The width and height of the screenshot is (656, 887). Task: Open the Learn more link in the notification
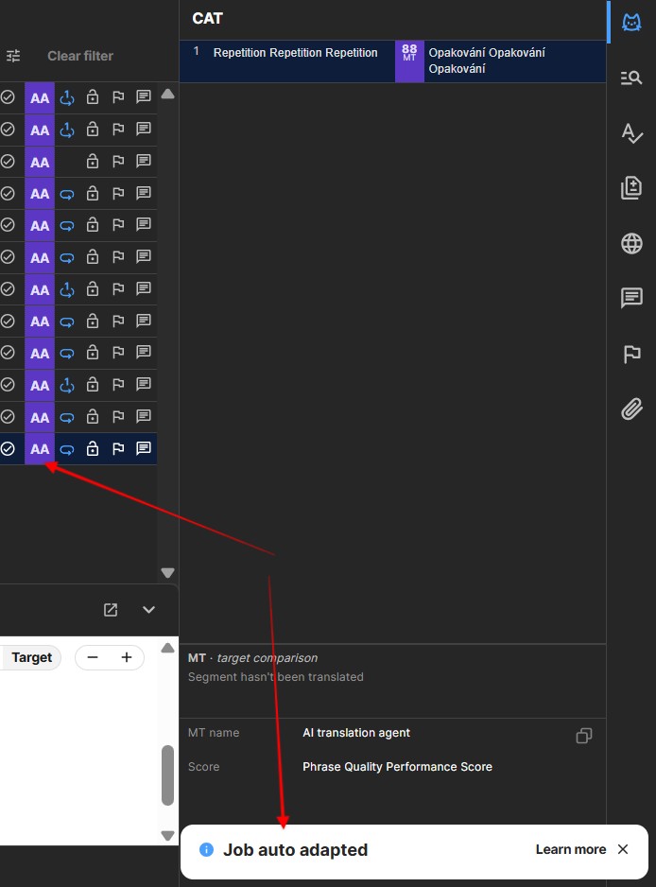click(x=571, y=850)
